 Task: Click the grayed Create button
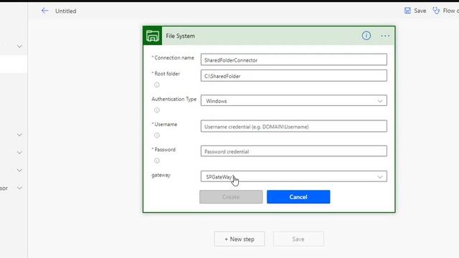(x=231, y=197)
